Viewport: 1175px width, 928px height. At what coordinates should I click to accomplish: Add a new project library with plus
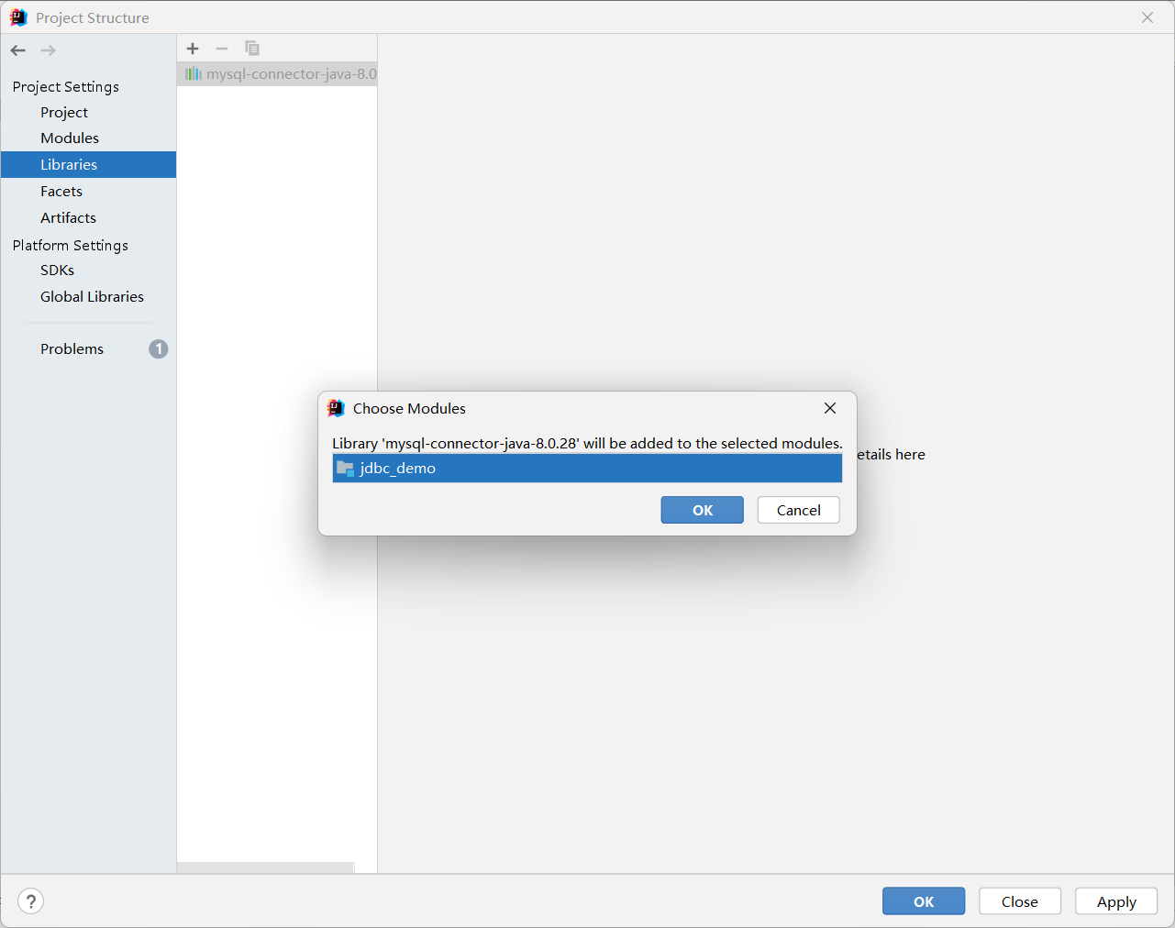(x=193, y=49)
